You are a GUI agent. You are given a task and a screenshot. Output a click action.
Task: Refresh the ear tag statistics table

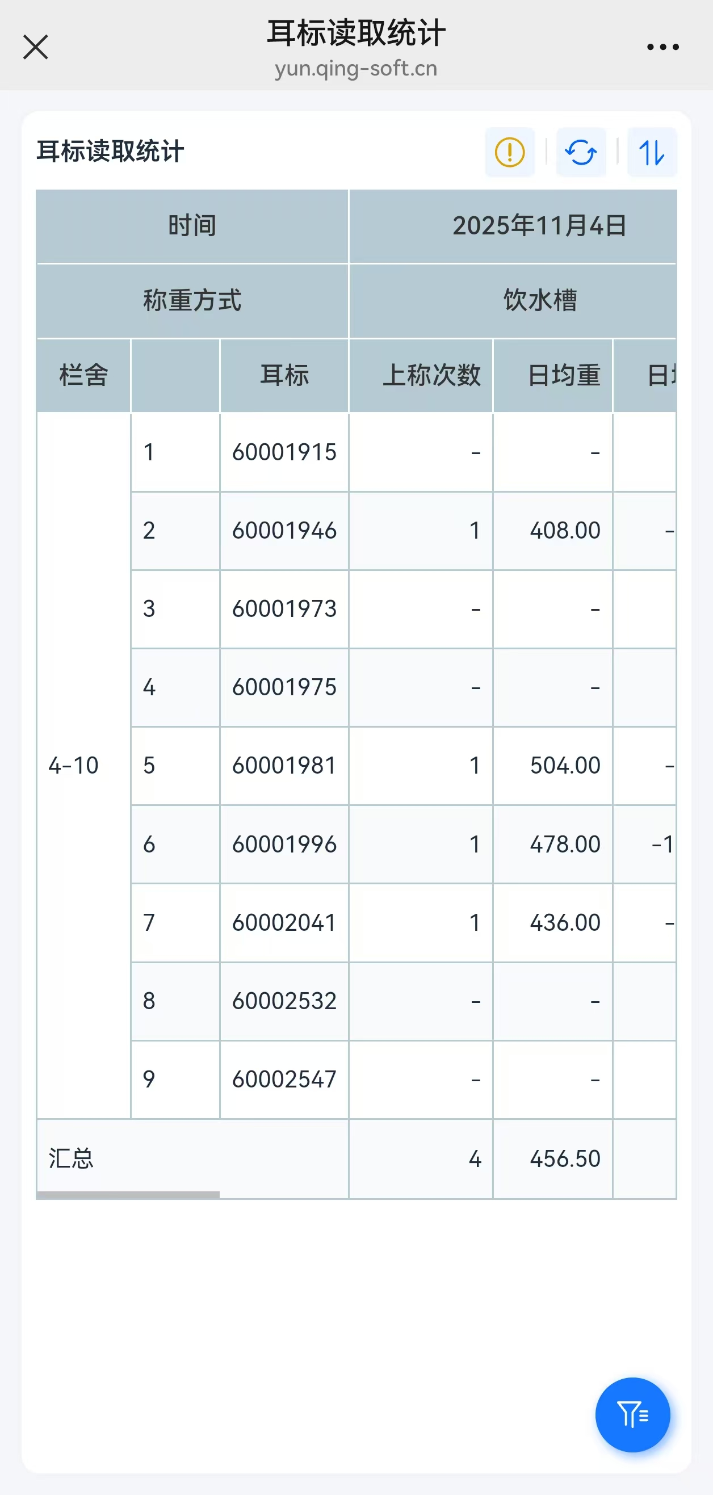[x=581, y=152]
